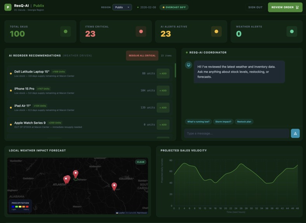Click the 2026-02-08 date text
Image resolution: width=306 pixels, height=223 pixels.
(x=148, y=7)
